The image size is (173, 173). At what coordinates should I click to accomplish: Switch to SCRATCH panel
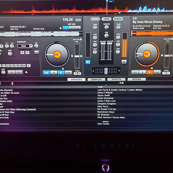(x=118, y=19)
